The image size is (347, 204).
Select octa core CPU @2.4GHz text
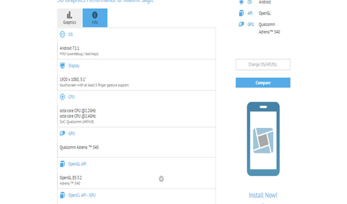pos(78,116)
